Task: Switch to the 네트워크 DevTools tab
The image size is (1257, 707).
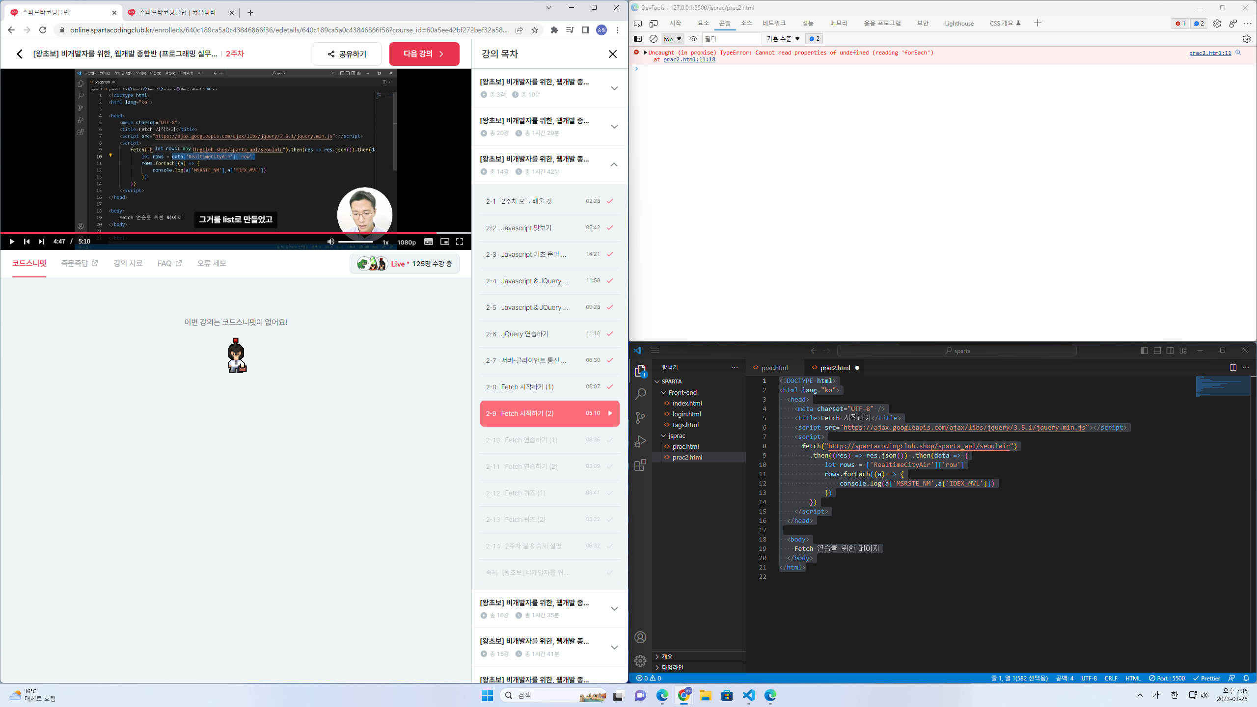Action: click(774, 24)
